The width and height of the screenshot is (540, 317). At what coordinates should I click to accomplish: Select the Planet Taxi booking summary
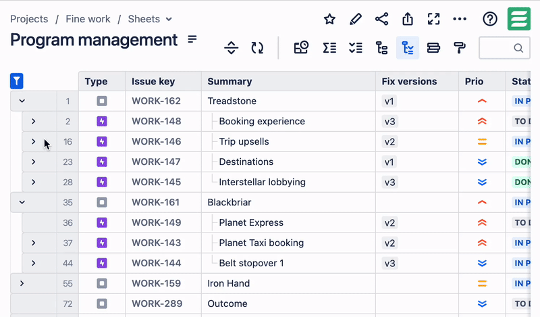(289, 243)
